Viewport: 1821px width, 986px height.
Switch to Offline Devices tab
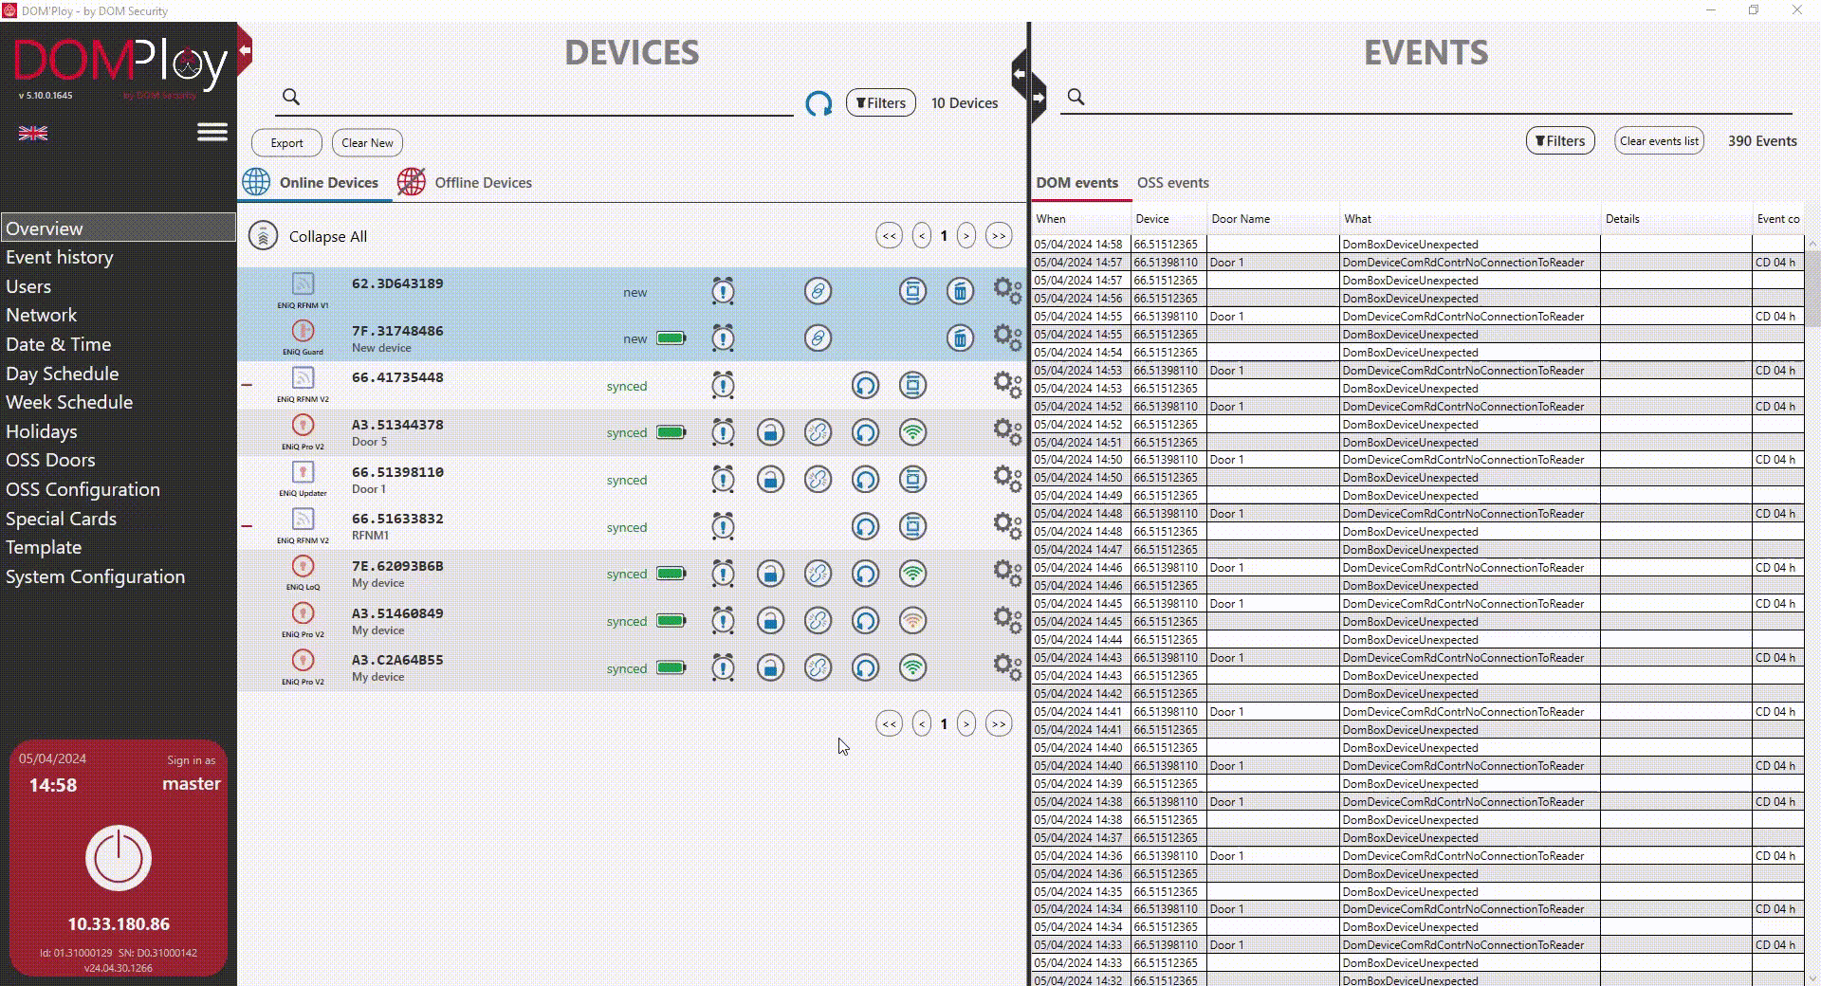click(465, 182)
